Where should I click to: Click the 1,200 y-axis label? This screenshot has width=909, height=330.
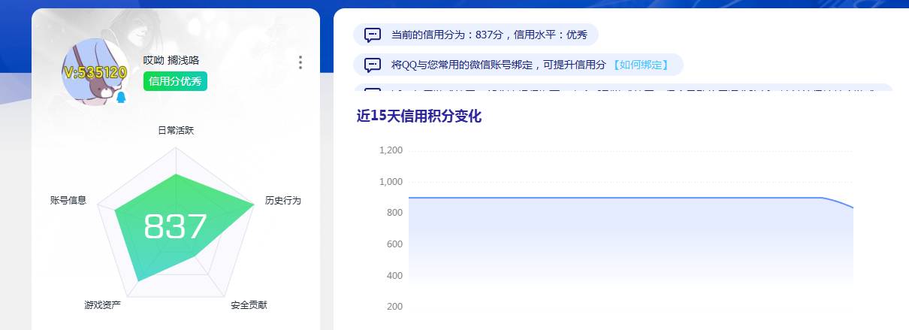point(391,150)
